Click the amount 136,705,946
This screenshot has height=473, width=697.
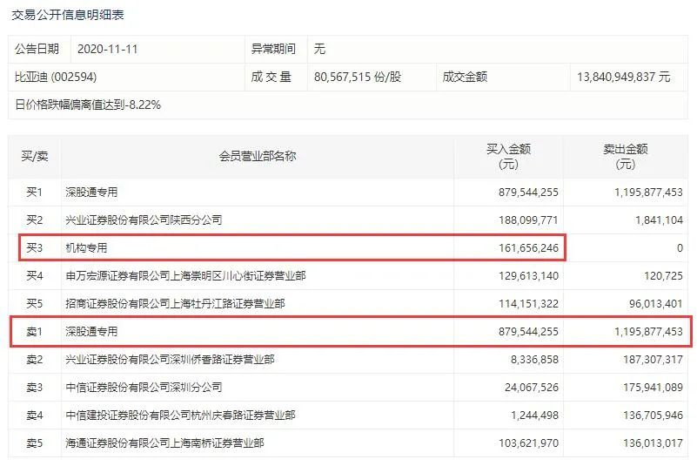coord(653,416)
